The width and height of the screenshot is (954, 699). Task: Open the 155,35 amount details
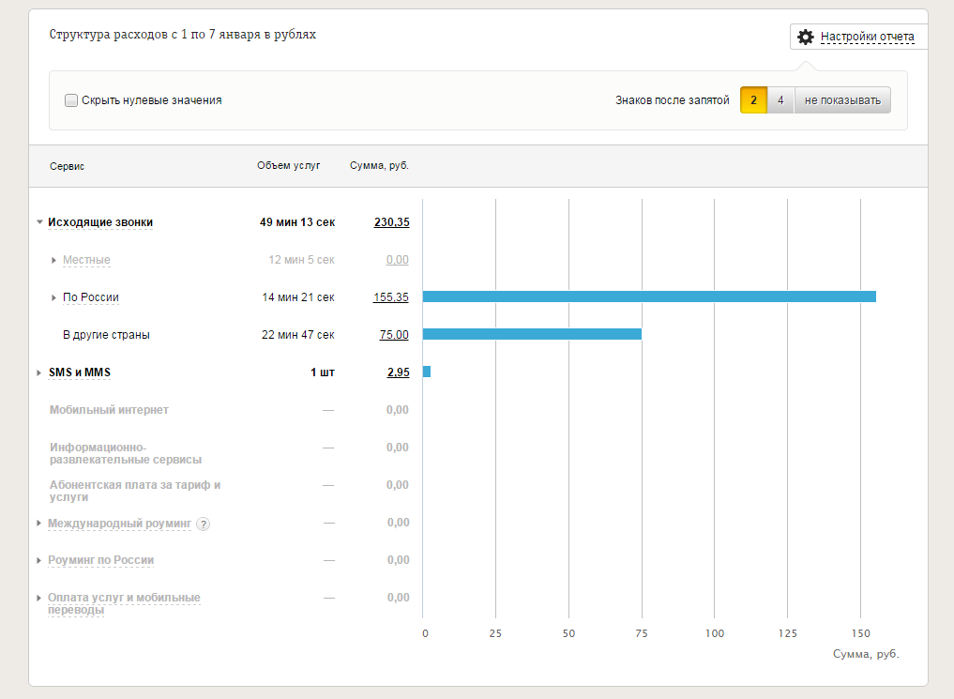pyautogui.click(x=391, y=297)
